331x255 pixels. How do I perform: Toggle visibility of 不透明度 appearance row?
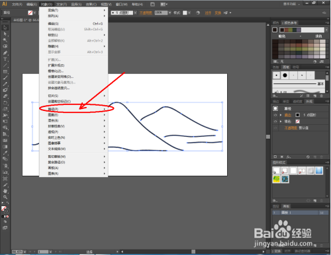[x=275, y=128]
